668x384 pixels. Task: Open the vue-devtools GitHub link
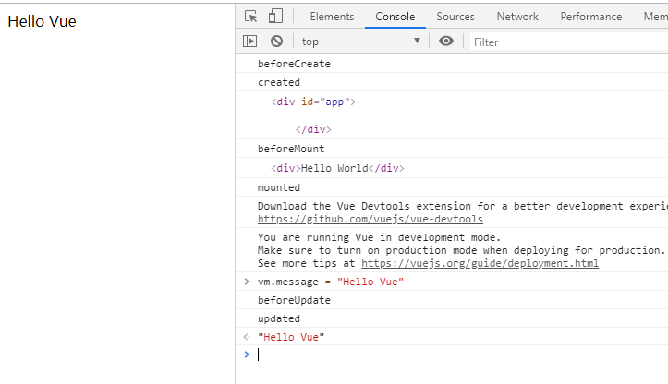tap(370, 219)
